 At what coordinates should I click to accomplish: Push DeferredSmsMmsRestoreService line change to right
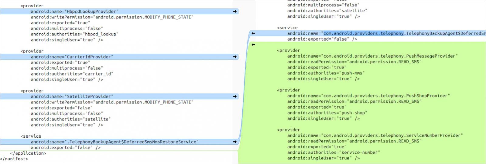click(x=235, y=142)
